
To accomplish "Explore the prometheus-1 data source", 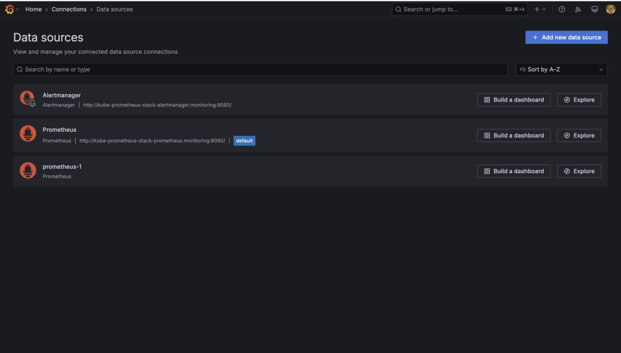I will click(579, 171).
